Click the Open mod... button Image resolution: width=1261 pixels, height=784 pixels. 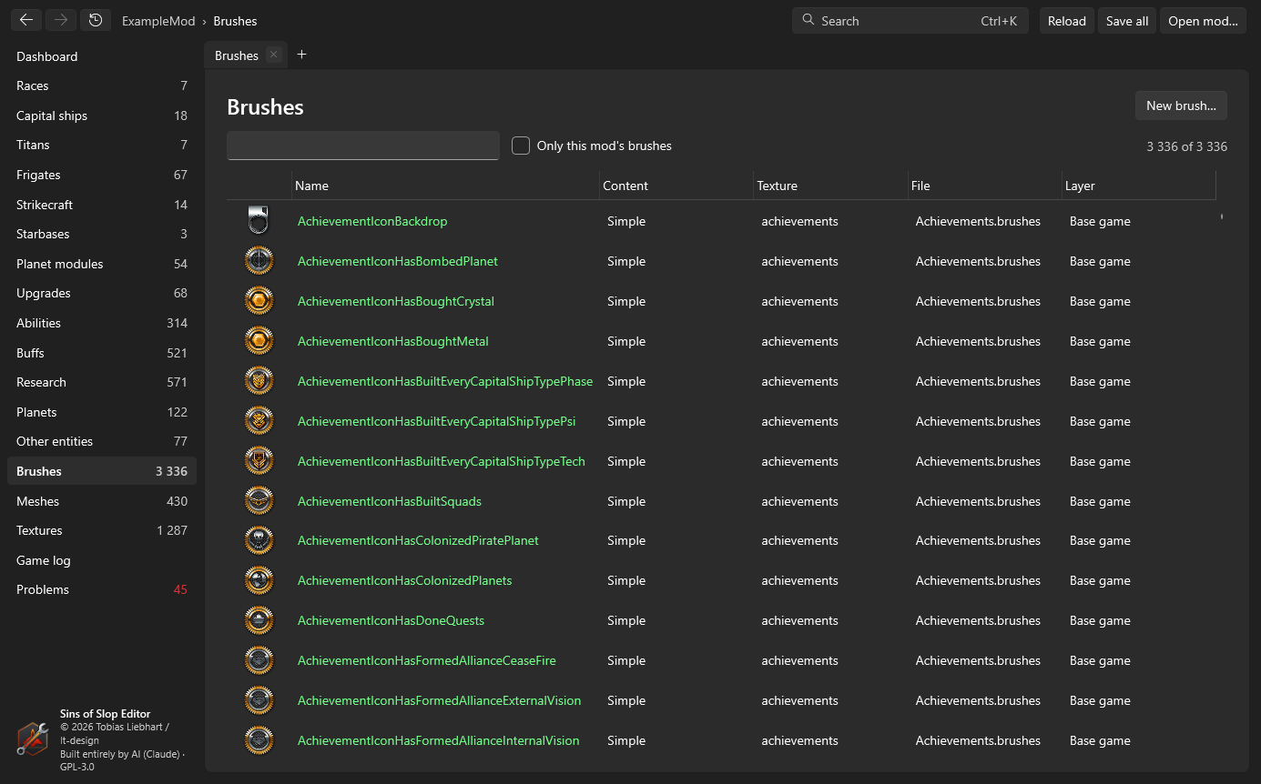[x=1203, y=21]
